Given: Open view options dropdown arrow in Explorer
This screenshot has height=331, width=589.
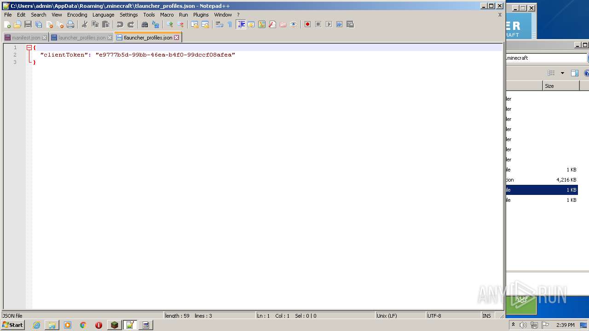Looking at the screenshot, I should tap(562, 73).
